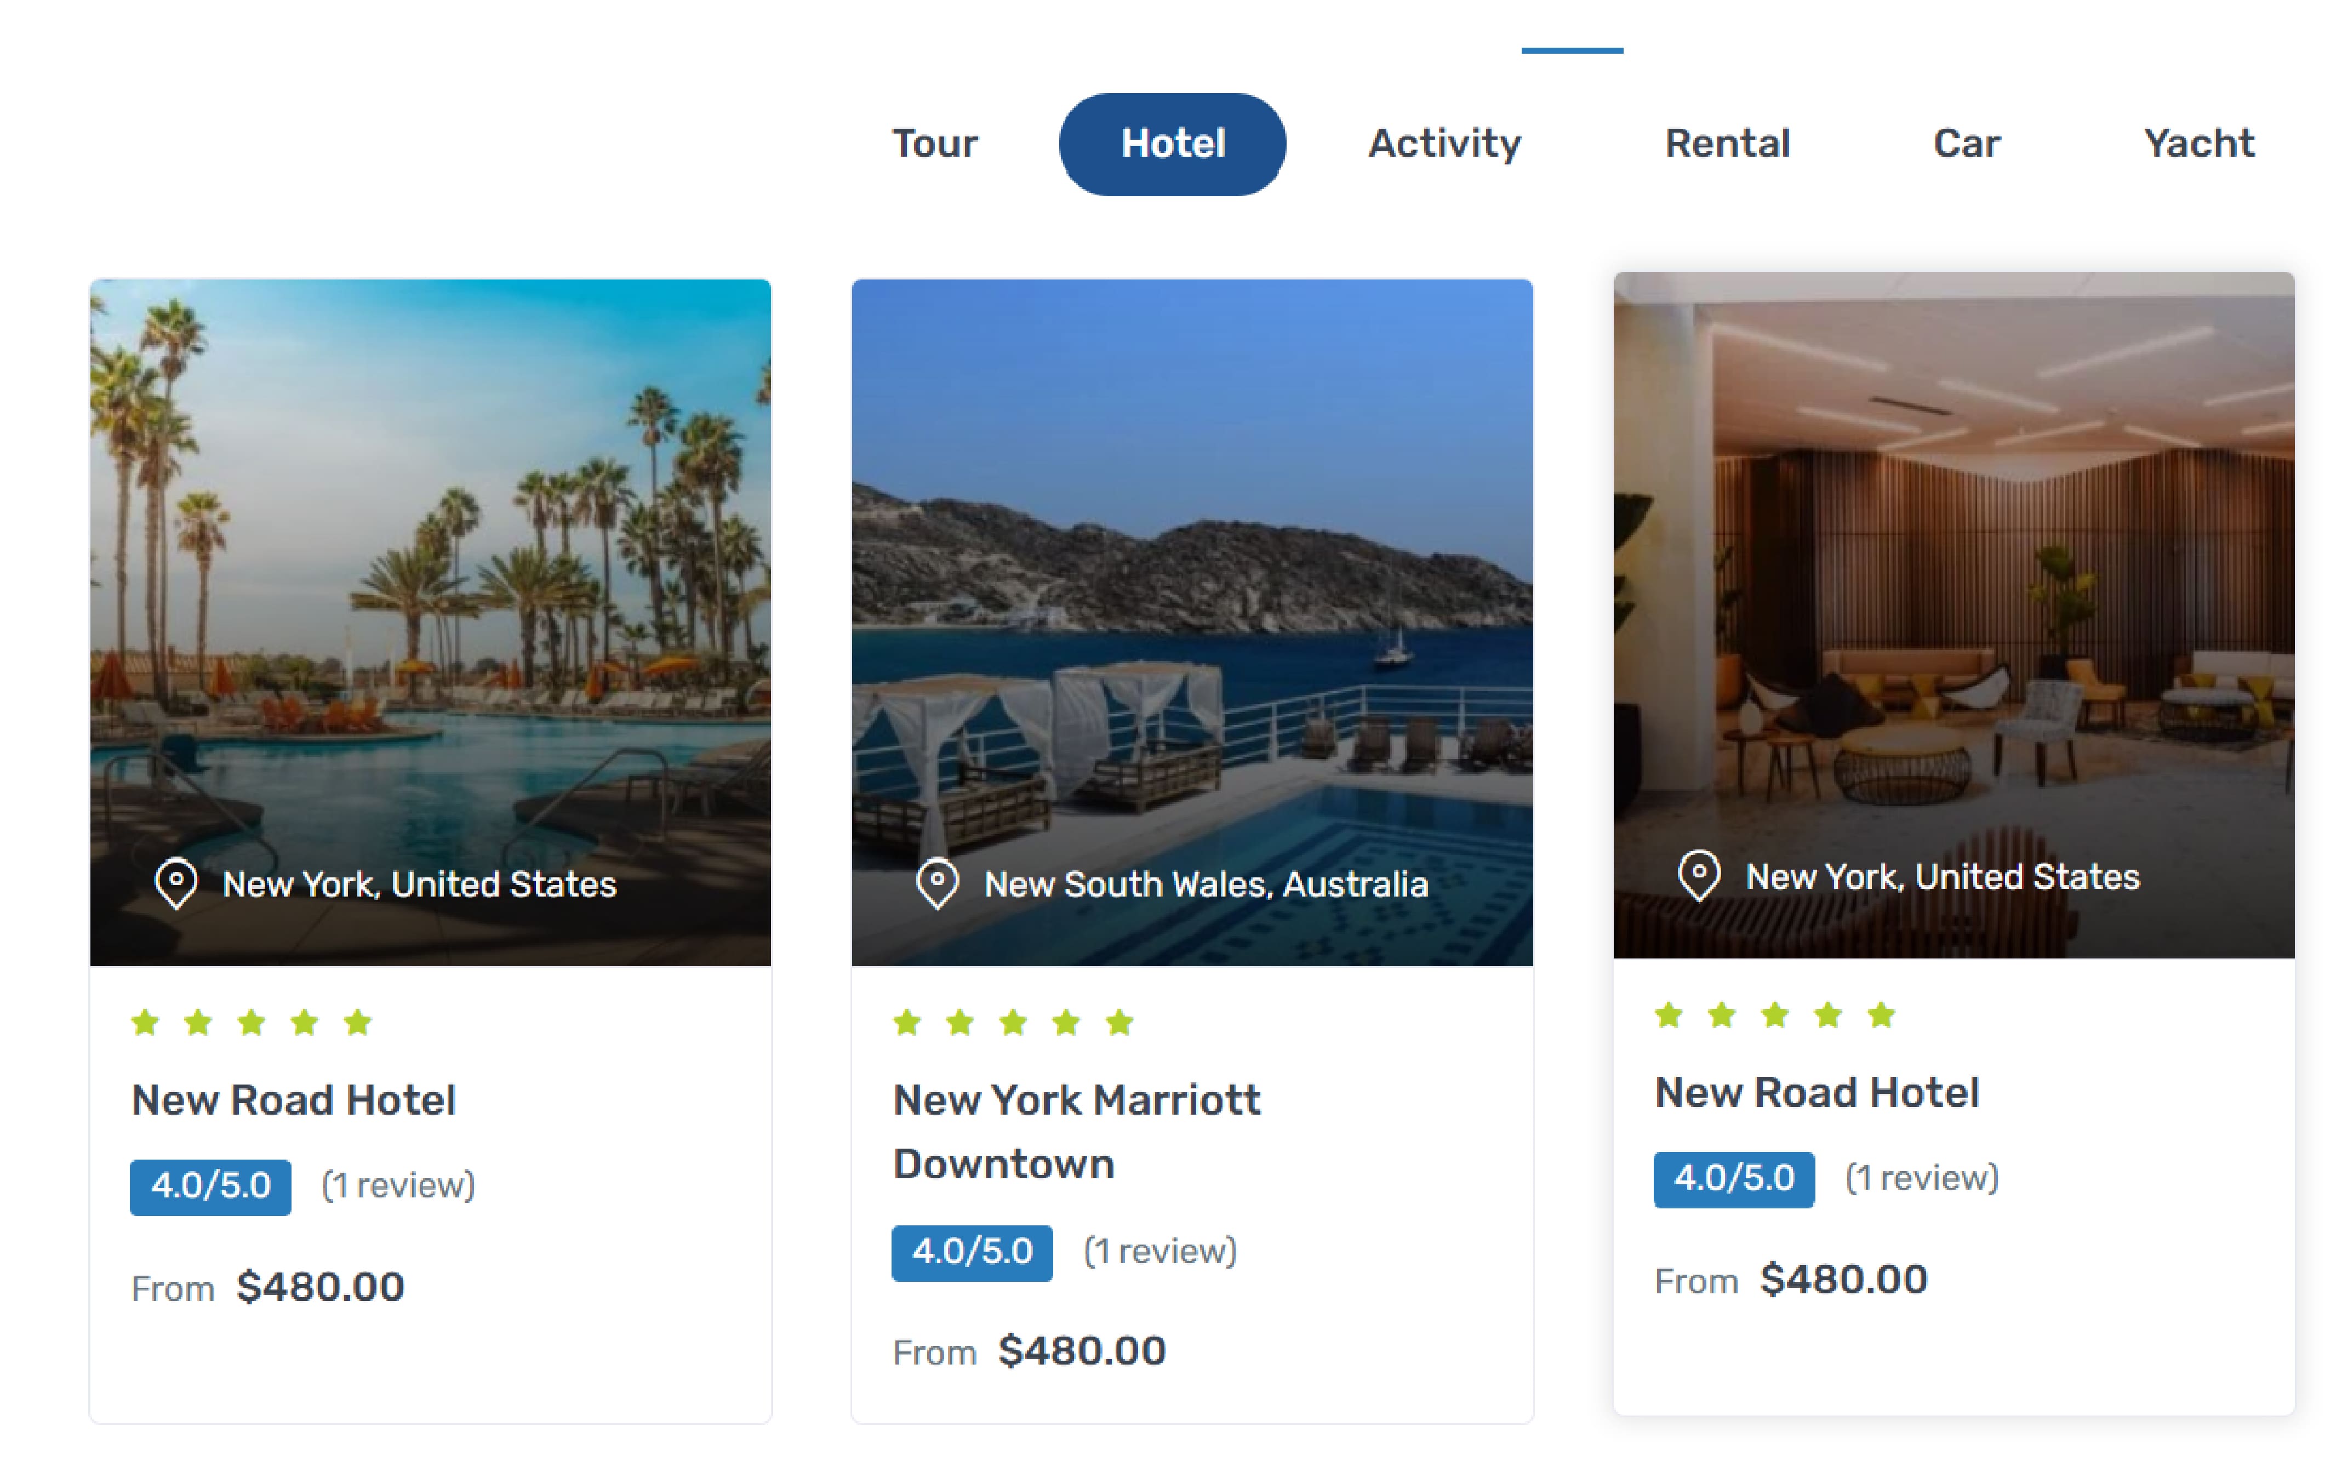Switch to the Rental tab

click(x=1727, y=144)
